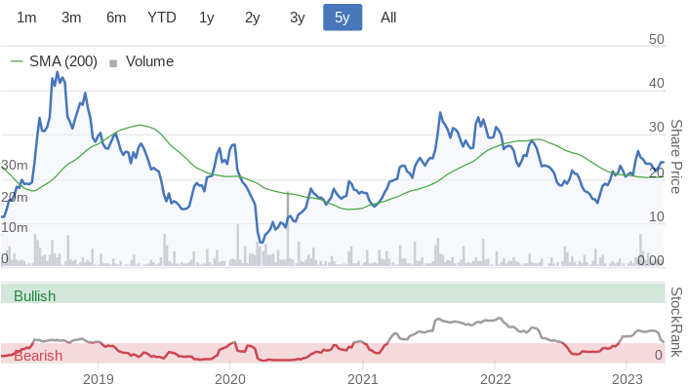Show All historical data
This screenshot has height=384, width=689.
[x=388, y=18]
